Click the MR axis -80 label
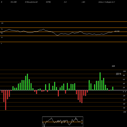This screenshot has height=127, width=127. 124,108
